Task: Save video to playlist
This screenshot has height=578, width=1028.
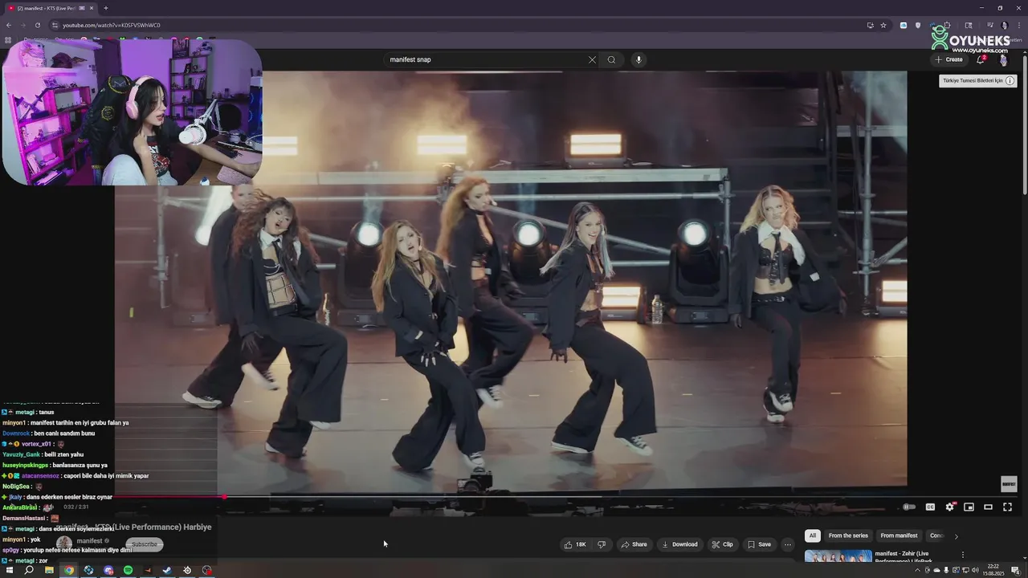Action: tap(759, 544)
